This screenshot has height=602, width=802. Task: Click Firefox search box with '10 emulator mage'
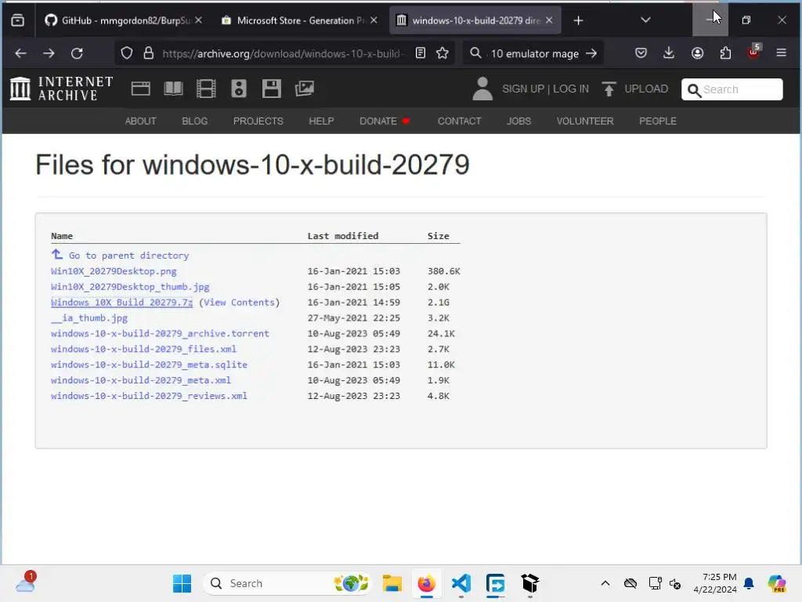pos(534,53)
